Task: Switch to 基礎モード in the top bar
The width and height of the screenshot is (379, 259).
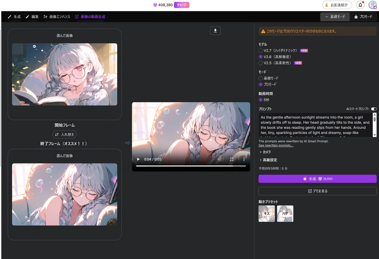Action: coord(335,17)
